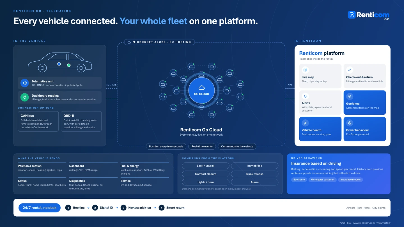The width and height of the screenshot is (404, 227).
Task: Click the Airport · Port · Hotel · City points text
Action: pos(366,208)
